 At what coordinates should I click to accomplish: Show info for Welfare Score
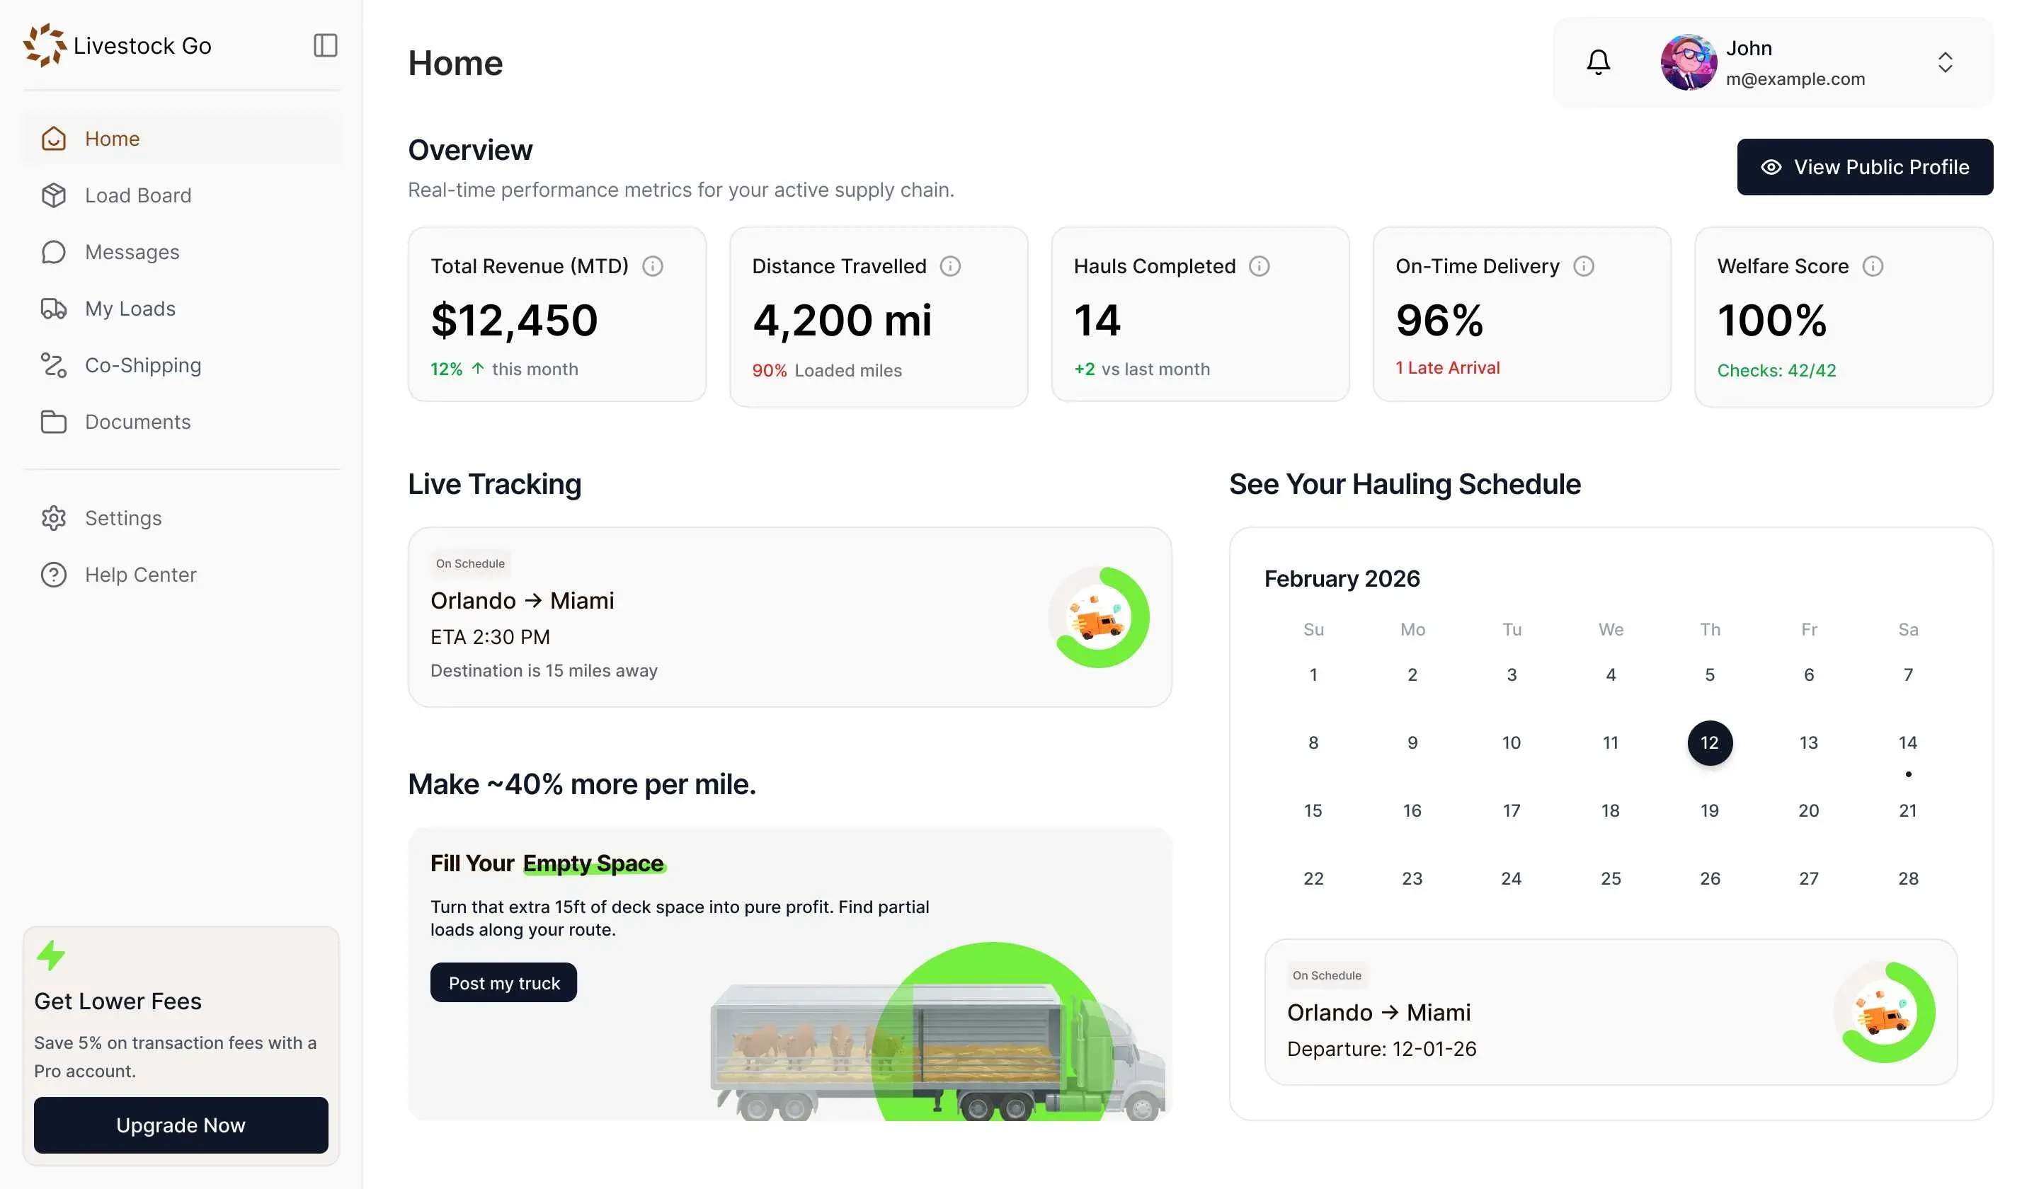1873,266
